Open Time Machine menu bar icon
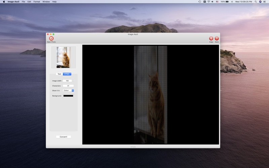Image resolution: width=269 pixels, height=168 pixels. (199, 2)
